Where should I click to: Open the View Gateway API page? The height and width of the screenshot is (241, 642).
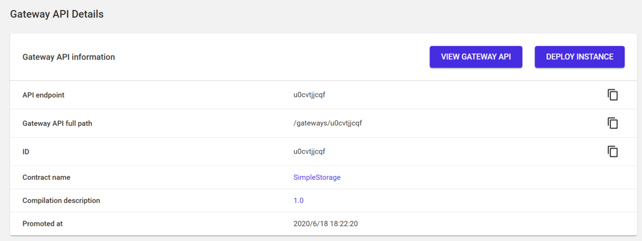pyautogui.click(x=476, y=57)
